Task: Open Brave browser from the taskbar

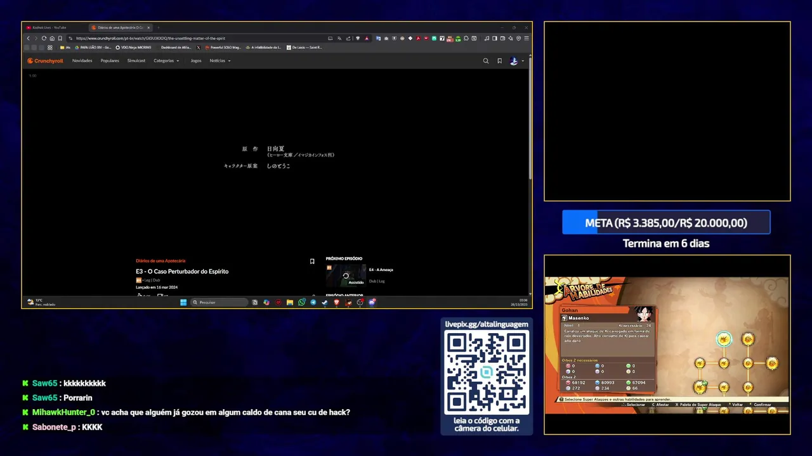Action: pyautogui.click(x=337, y=302)
